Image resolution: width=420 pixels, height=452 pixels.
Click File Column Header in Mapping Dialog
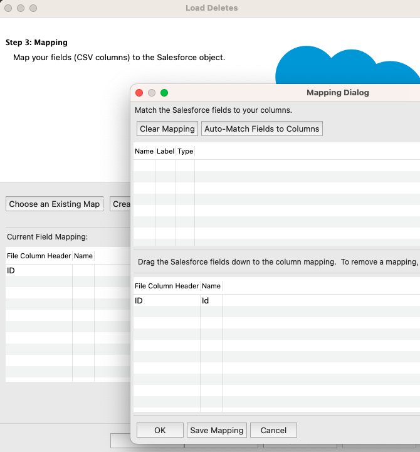tap(167, 286)
